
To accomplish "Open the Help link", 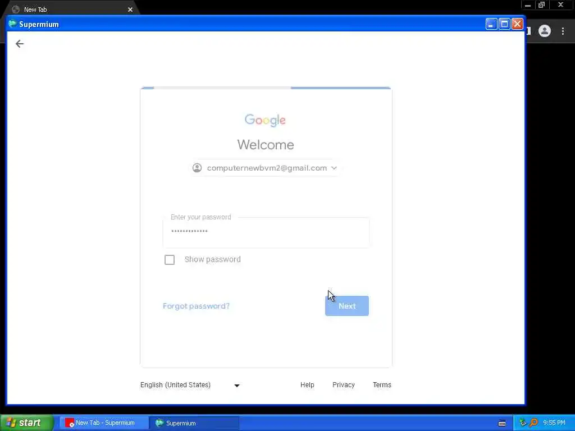I will tap(307, 385).
